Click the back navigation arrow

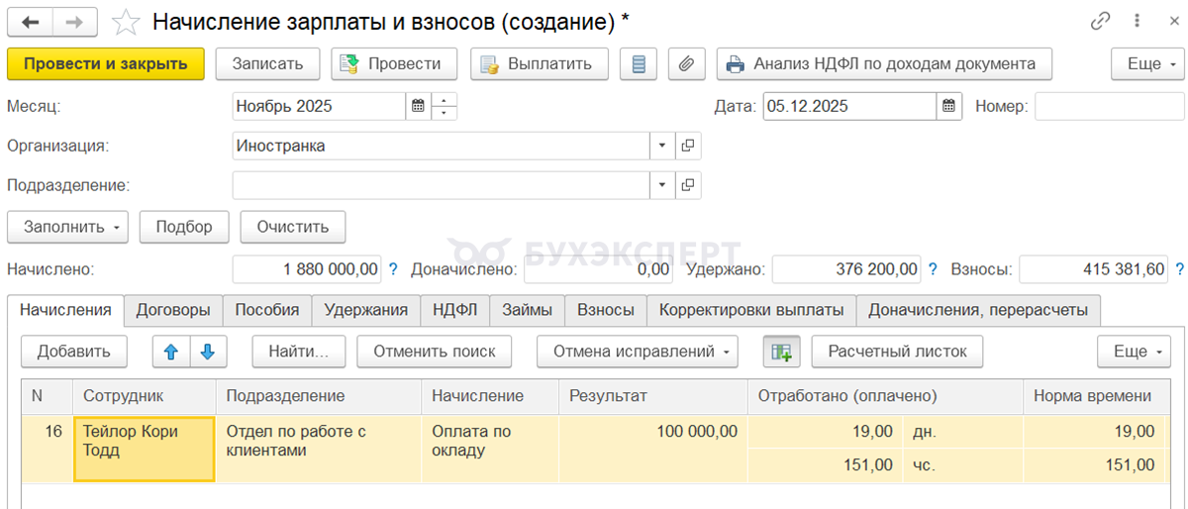[x=31, y=22]
